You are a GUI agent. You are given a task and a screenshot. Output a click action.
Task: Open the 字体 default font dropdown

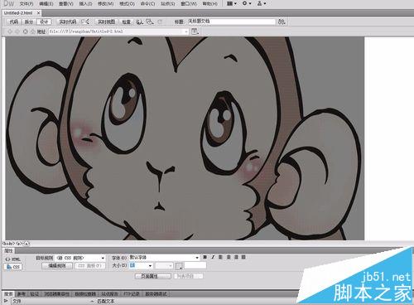point(164,258)
